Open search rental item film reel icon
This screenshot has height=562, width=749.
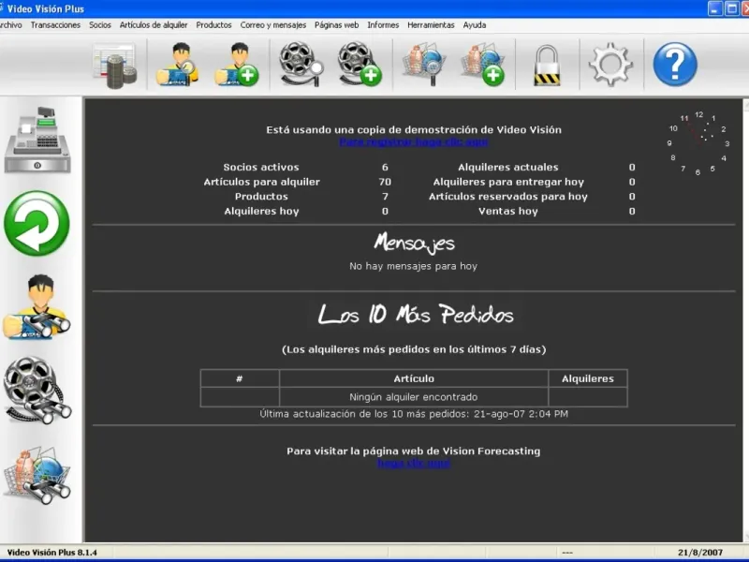coord(301,64)
